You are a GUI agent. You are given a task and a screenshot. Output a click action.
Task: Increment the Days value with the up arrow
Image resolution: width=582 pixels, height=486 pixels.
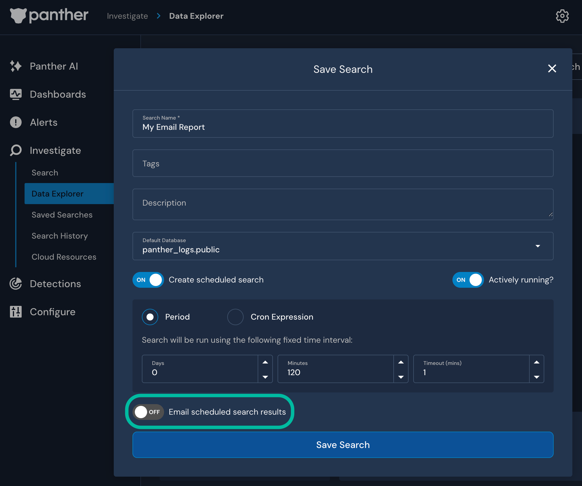265,363
